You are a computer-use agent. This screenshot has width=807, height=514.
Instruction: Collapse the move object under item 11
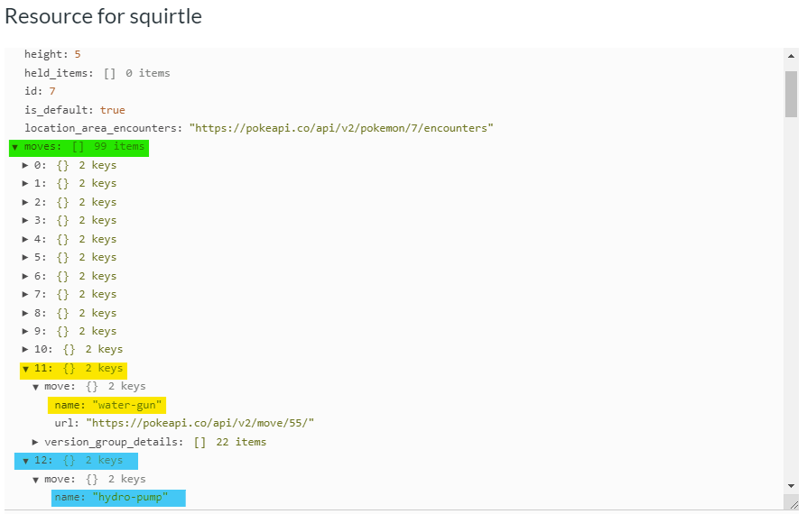click(35, 387)
